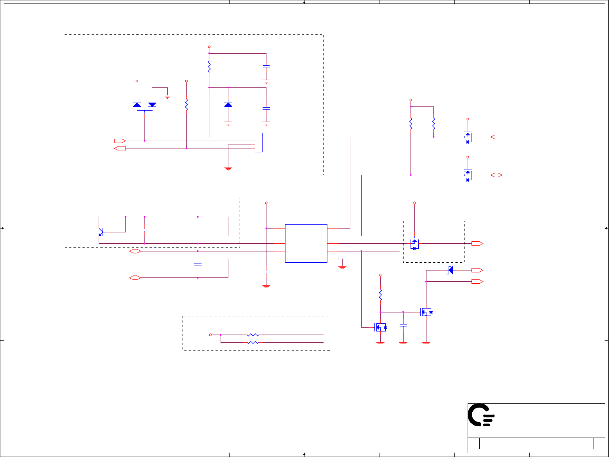609x457 pixels.
Task: Select MOSFET wired to top-right left-pointing port
Action: coord(468,137)
